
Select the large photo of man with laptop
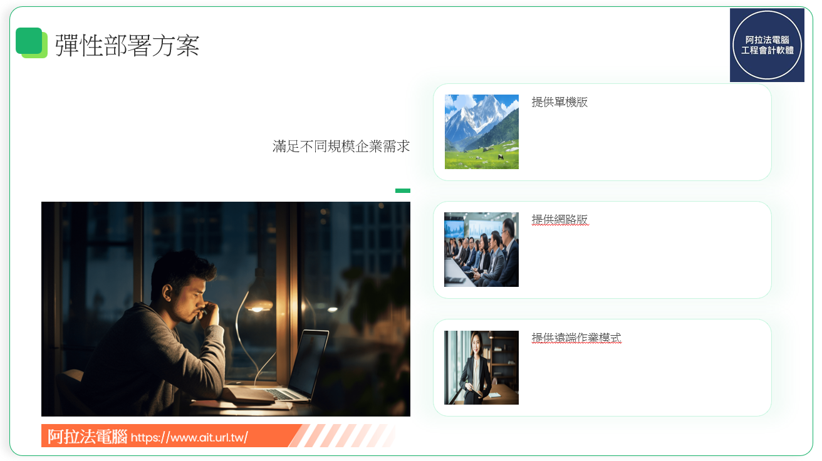(226, 309)
